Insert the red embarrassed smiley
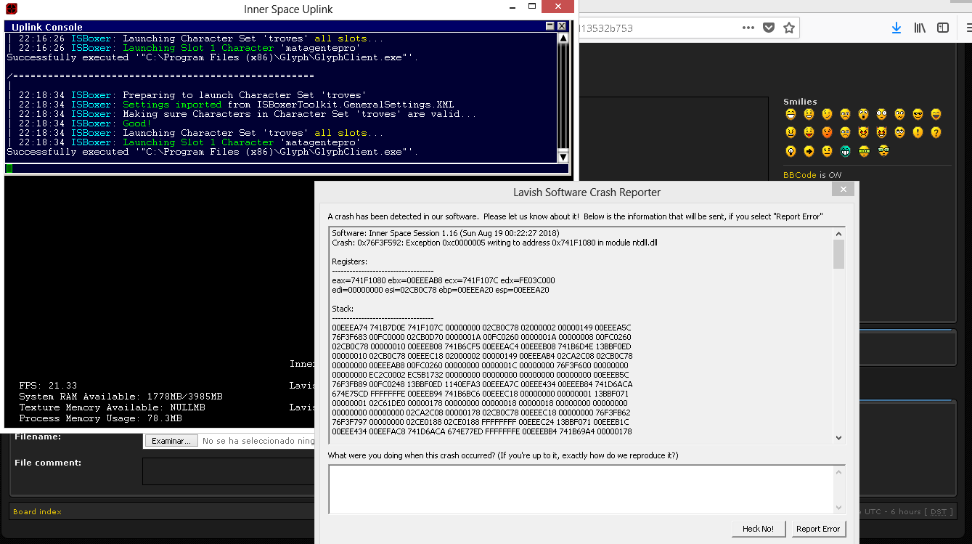Image resolution: width=972 pixels, height=544 pixels. (827, 132)
